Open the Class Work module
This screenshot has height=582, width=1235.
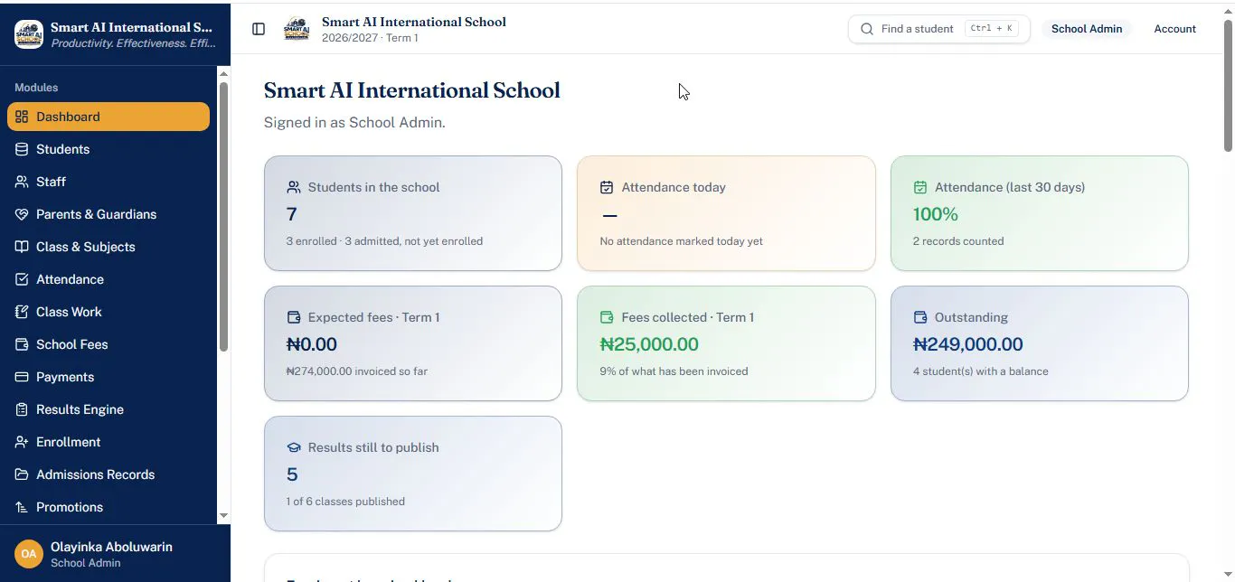(x=108, y=312)
